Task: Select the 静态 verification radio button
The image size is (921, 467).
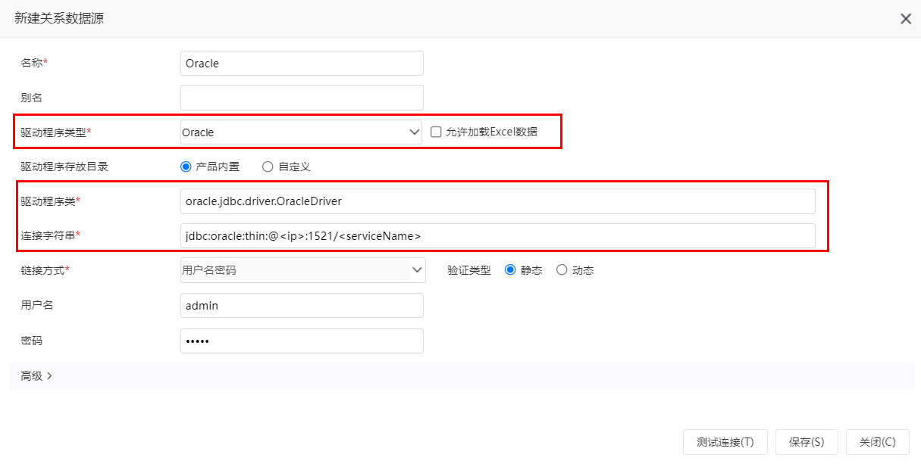Action: coord(510,269)
